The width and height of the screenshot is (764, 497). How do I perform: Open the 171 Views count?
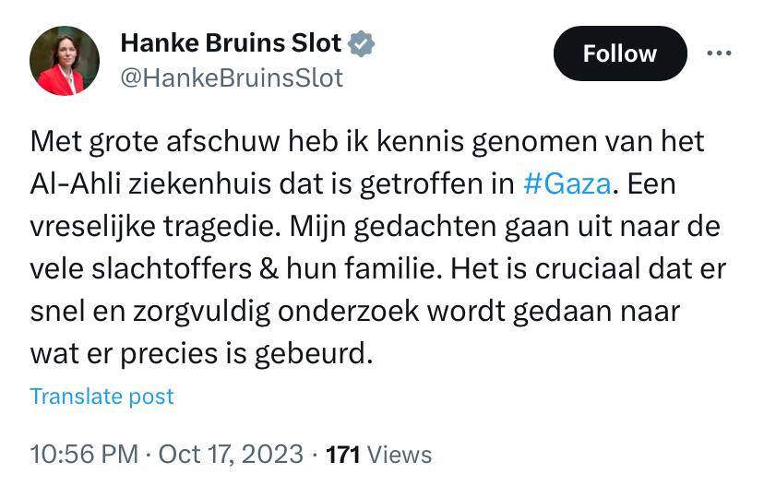click(x=379, y=454)
